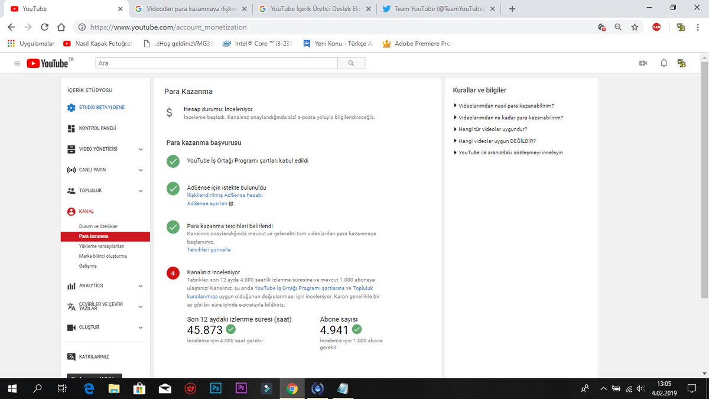Click the Chrome icon in the taskbar
This screenshot has height=399, width=709.
[291, 388]
